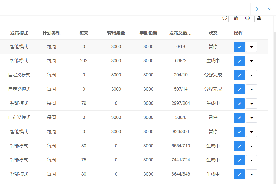
Task: Select the 507/14 publish total cell
Action: click(181, 89)
